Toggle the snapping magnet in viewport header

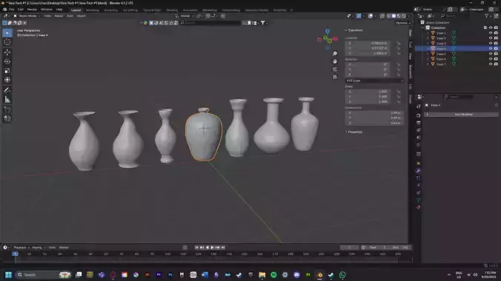click(208, 16)
